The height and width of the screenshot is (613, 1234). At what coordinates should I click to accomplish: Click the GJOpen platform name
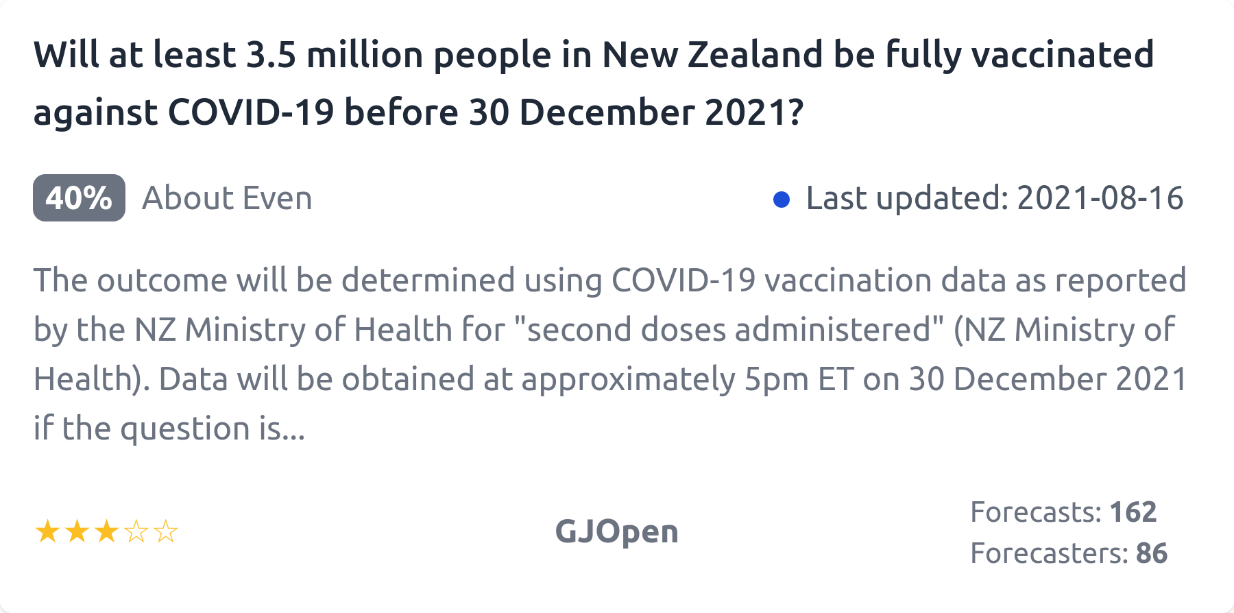pyautogui.click(x=616, y=531)
